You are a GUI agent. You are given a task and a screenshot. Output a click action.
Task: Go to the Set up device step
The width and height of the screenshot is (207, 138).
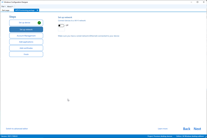pos(26,23)
